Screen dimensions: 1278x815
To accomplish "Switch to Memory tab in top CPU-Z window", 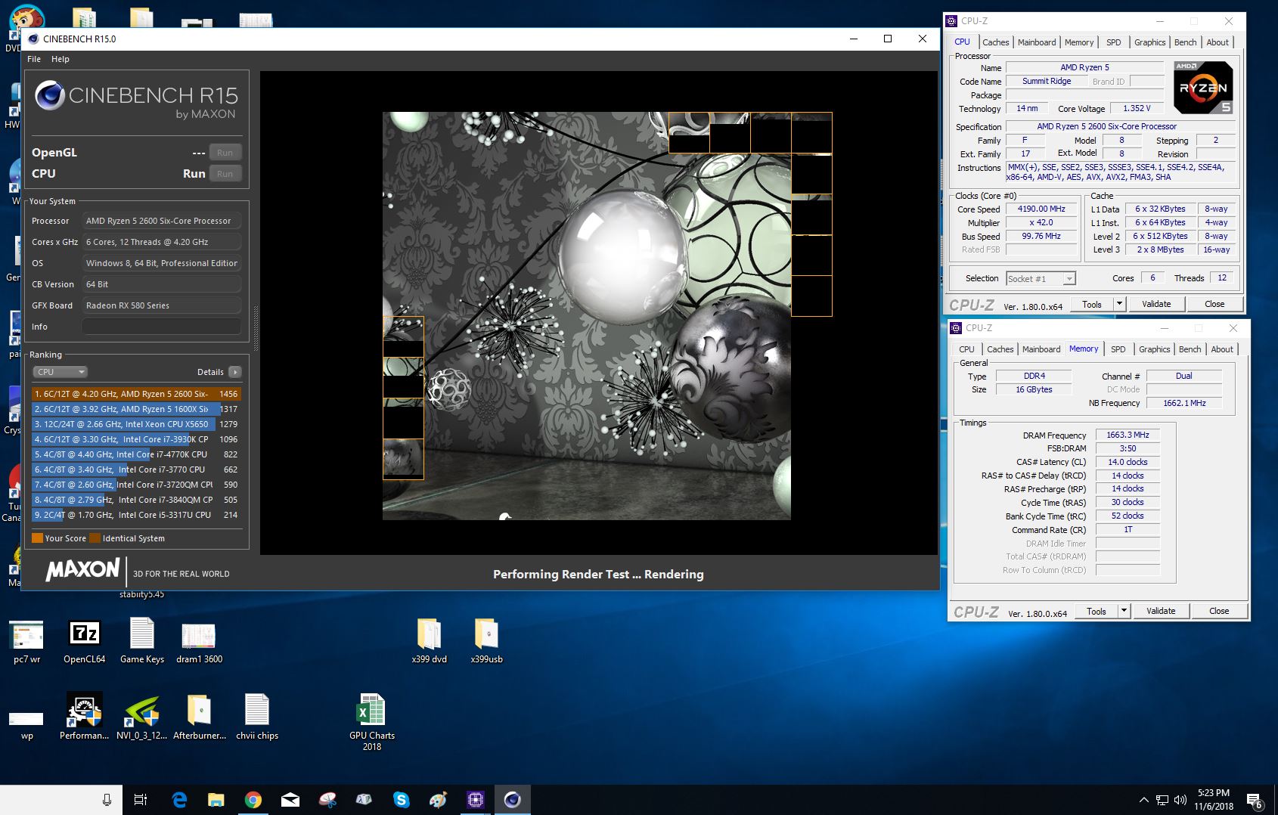I will pyautogui.click(x=1079, y=42).
